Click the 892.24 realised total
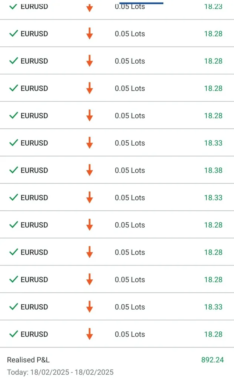 (212, 360)
